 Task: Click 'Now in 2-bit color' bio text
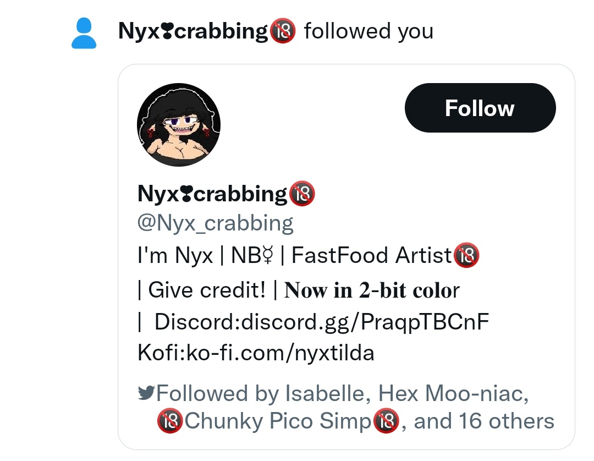coord(372,290)
